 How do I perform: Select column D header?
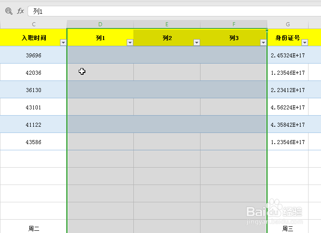click(100, 24)
